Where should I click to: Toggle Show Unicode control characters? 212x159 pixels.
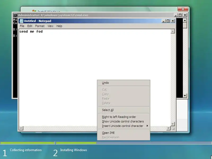pyautogui.click(x=123, y=121)
